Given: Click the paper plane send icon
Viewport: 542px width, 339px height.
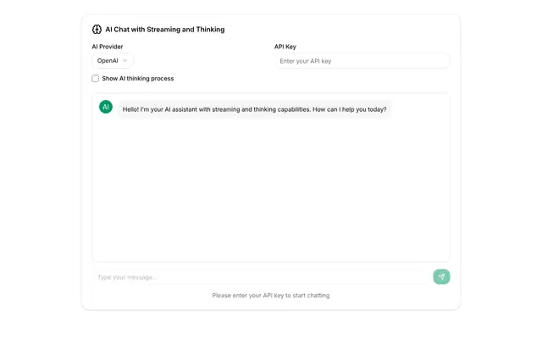Looking at the screenshot, I should tap(441, 277).
